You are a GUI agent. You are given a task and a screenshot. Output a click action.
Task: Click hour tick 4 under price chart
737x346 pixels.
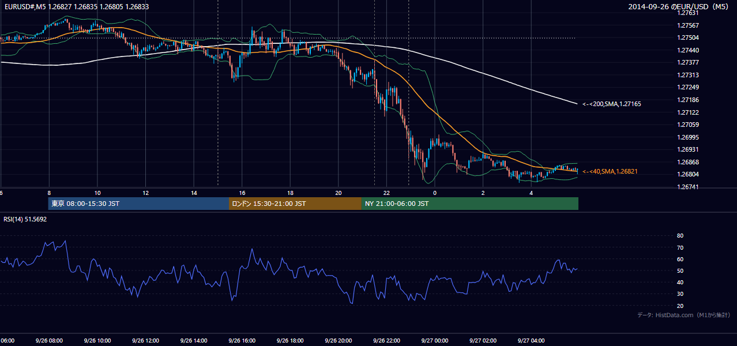531,193
